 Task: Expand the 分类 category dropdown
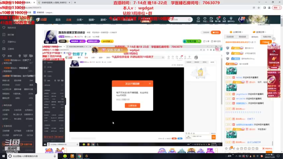click(x=80, y=20)
